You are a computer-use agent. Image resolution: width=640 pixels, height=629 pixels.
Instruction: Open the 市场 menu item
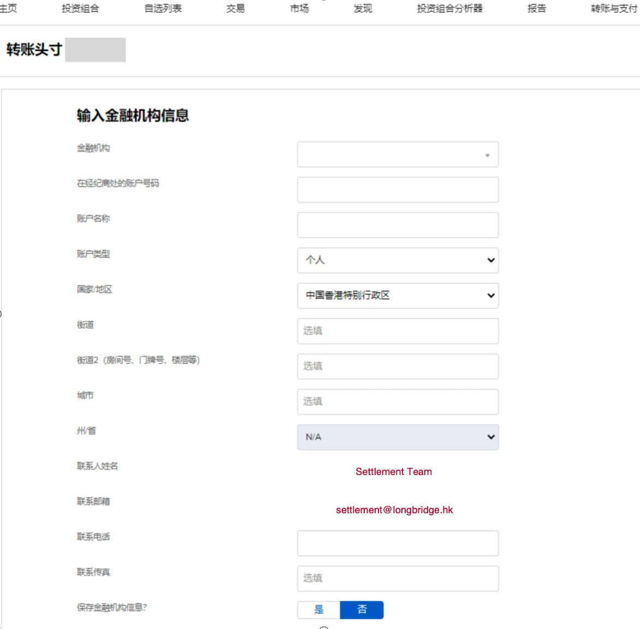[x=299, y=8]
